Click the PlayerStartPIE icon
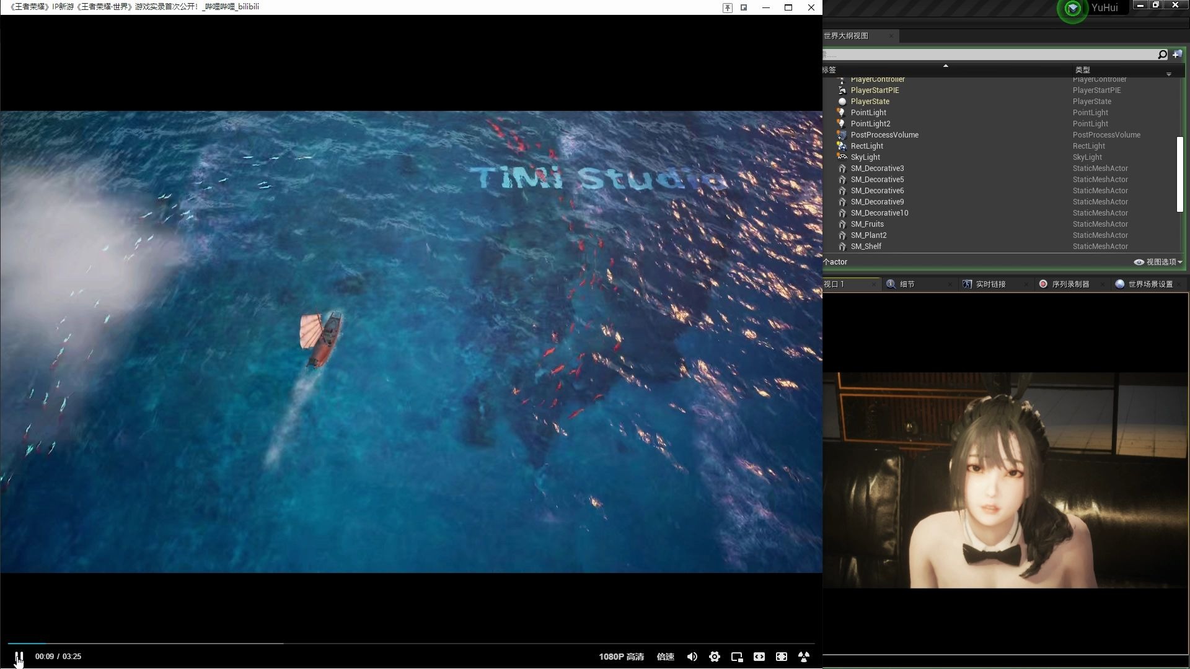The width and height of the screenshot is (1190, 669). coord(842,90)
